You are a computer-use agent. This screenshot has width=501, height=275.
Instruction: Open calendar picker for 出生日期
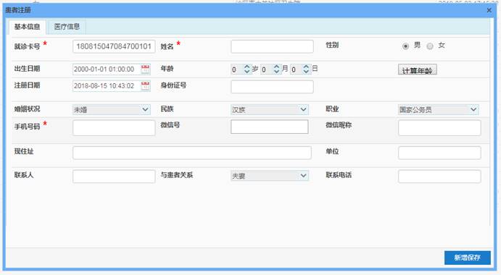[146, 69]
